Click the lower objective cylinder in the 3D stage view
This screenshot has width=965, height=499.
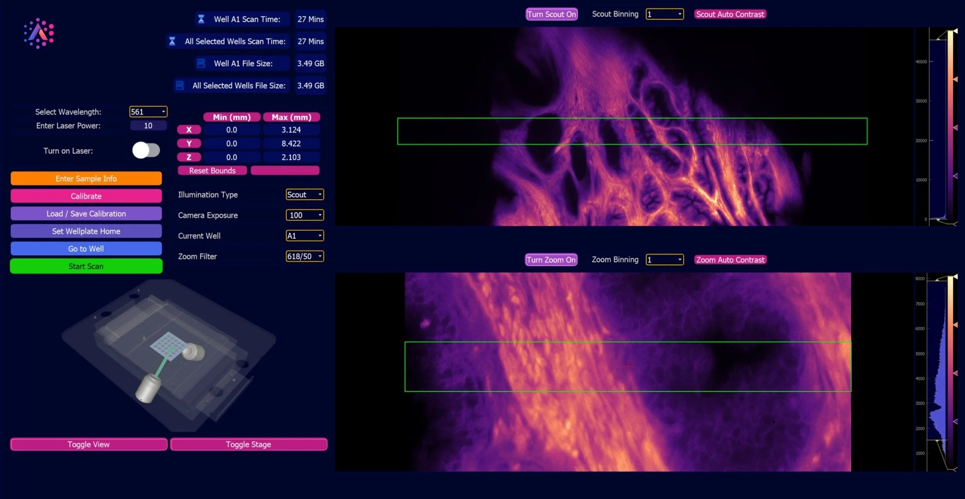[148, 389]
